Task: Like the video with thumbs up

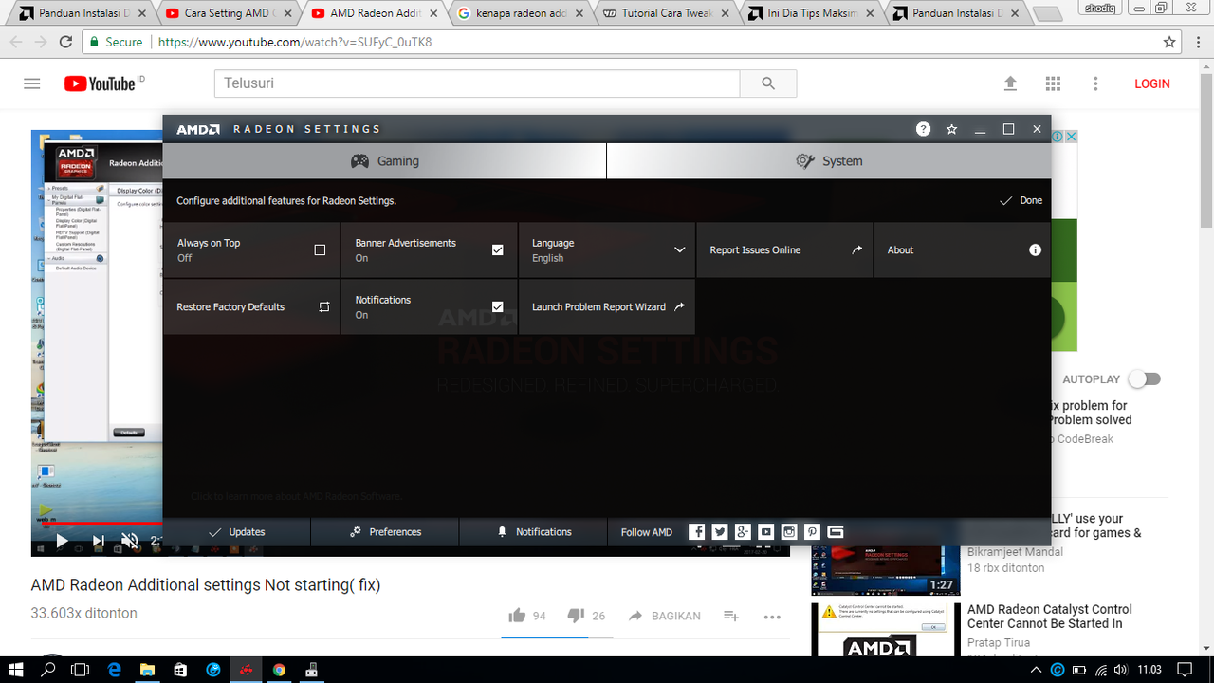Action: pos(517,616)
